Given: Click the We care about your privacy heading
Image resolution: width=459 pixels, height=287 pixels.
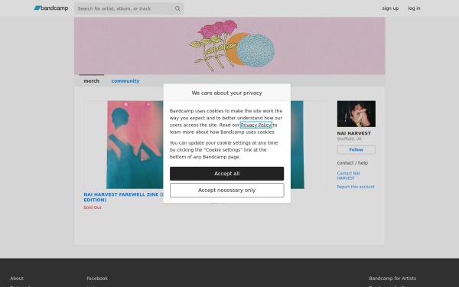Looking at the screenshot, I should (x=227, y=93).
